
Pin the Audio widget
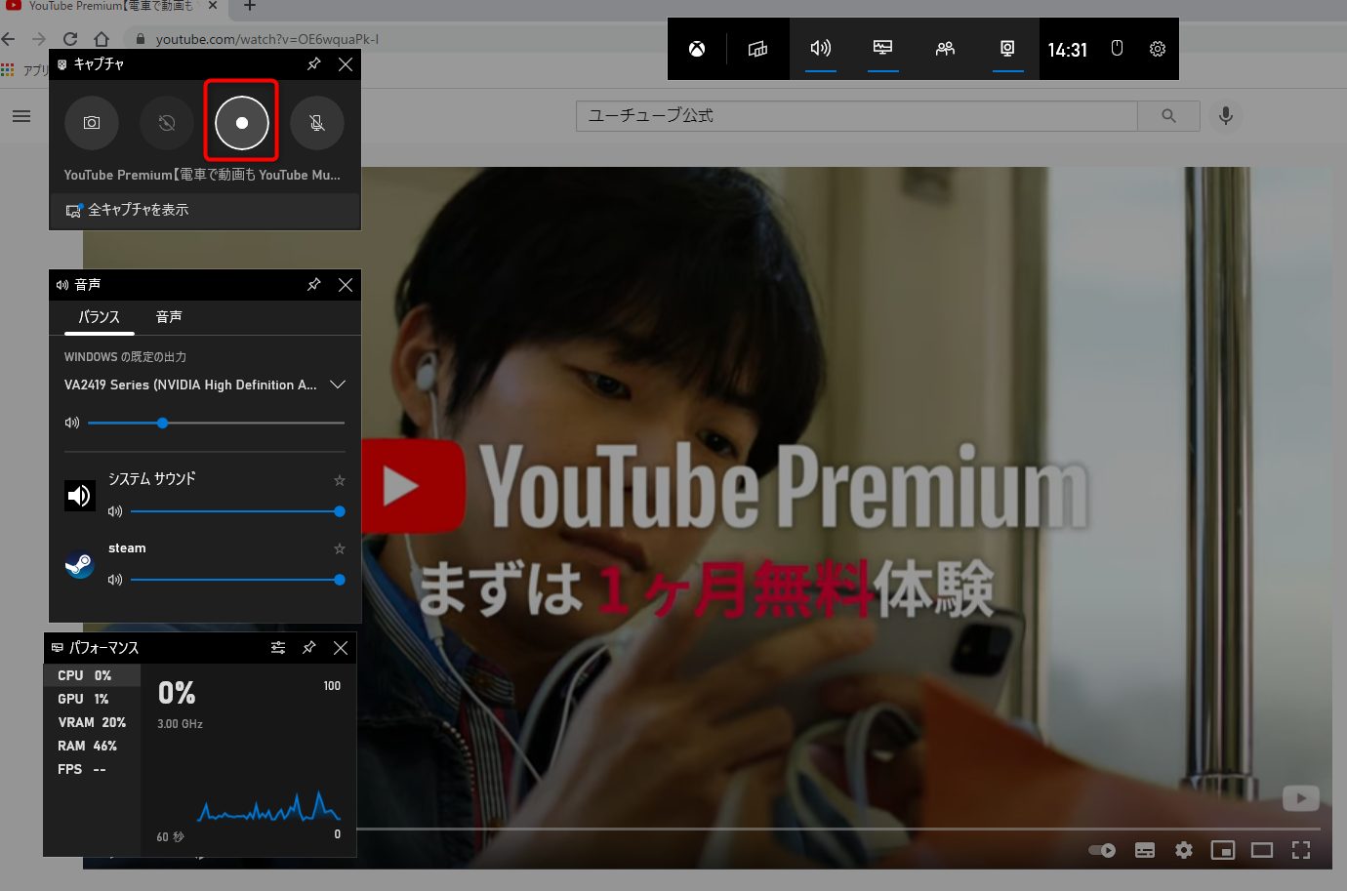click(314, 284)
